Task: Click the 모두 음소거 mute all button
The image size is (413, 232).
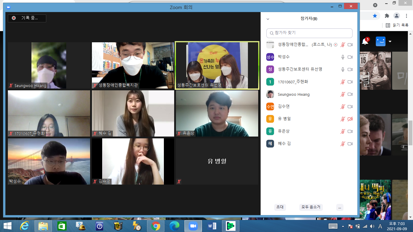Action: pos(311,207)
